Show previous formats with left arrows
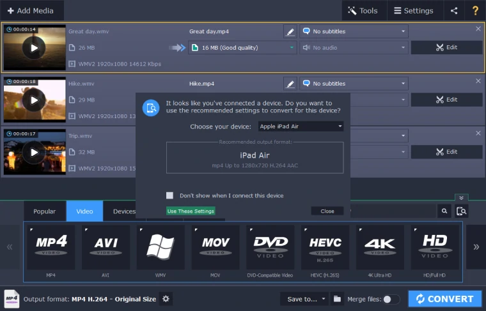 click(10, 247)
